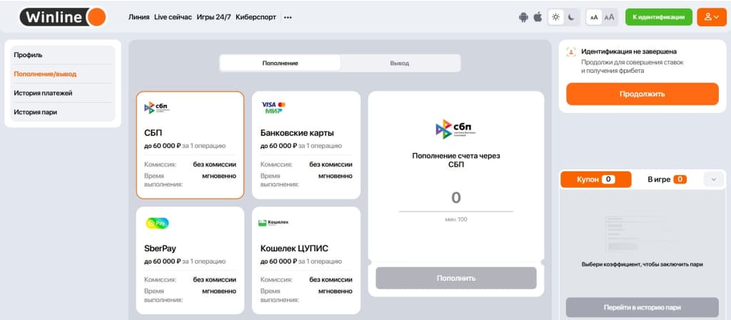
Task: Select the Кошелек ЦУПИС payment card
Action: pyautogui.click(x=306, y=260)
